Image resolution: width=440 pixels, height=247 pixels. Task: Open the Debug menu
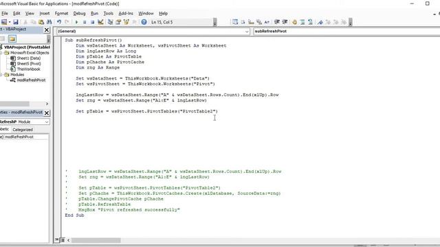(x=79, y=14)
